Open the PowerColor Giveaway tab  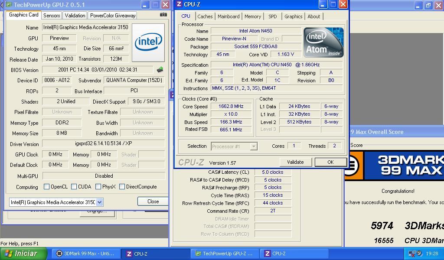click(x=113, y=16)
